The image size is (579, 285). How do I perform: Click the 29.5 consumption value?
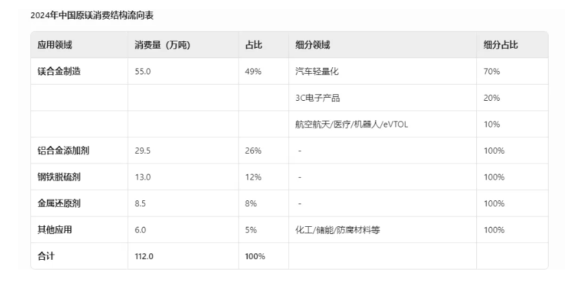tap(142, 151)
